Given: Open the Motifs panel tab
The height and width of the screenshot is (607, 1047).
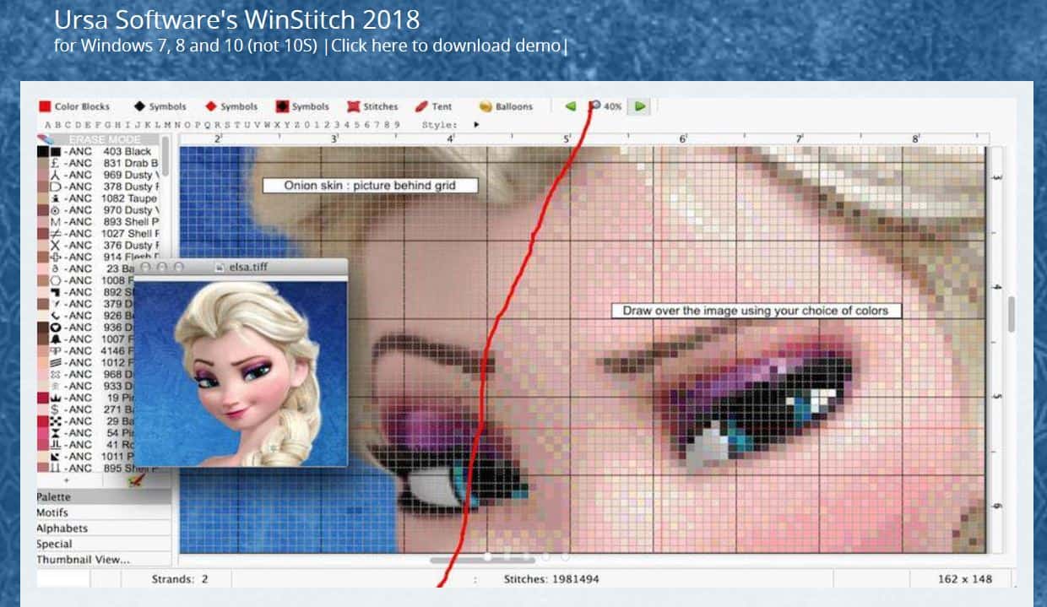Looking at the screenshot, I should [x=104, y=512].
